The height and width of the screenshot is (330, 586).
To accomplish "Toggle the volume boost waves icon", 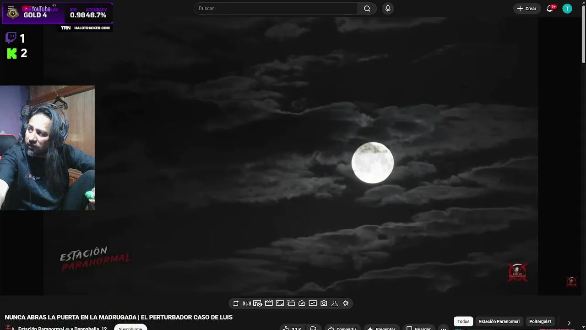I will coord(247,303).
